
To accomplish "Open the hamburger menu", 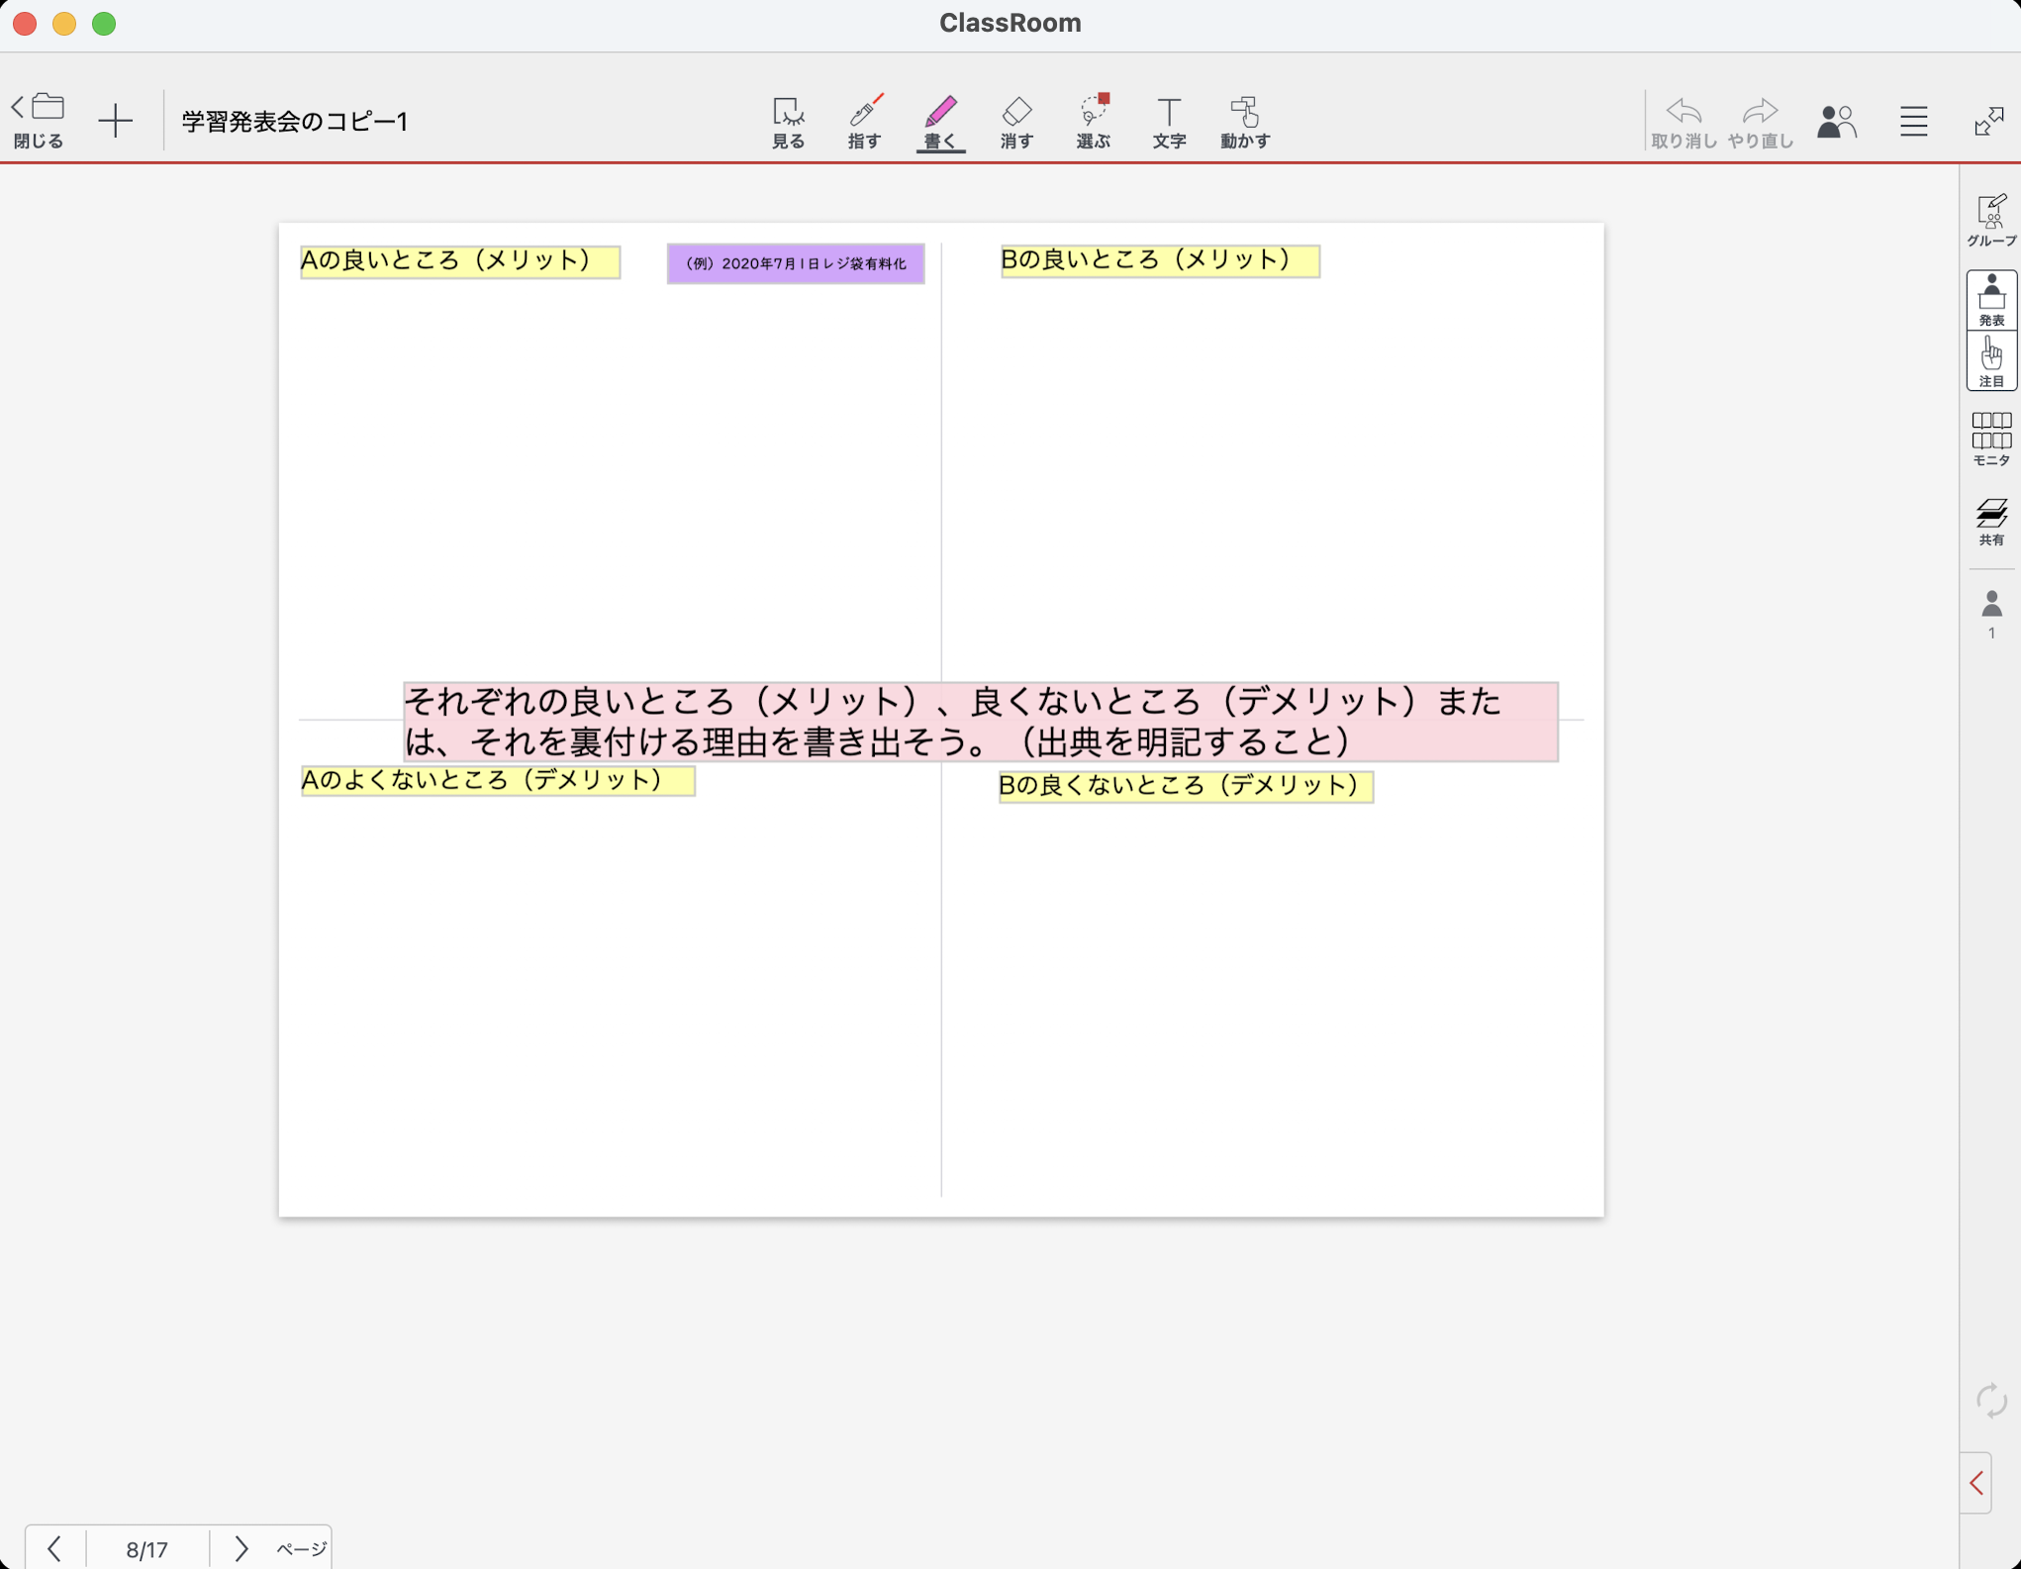I will tap(1913, 121).
